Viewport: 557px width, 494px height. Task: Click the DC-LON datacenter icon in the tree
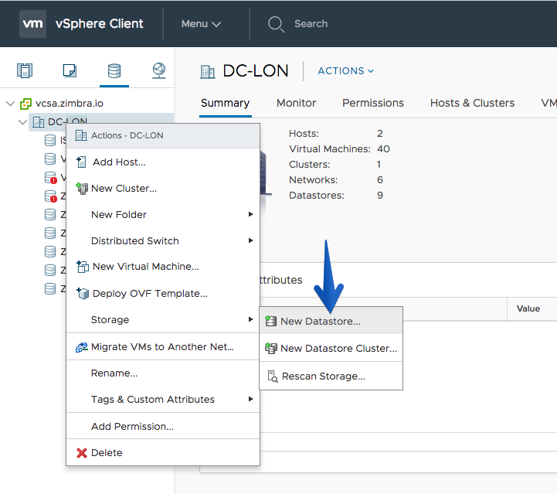pos(39,122)
